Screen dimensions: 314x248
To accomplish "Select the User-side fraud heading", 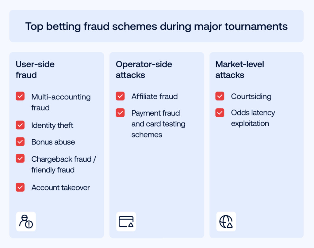I will [35, 70].
